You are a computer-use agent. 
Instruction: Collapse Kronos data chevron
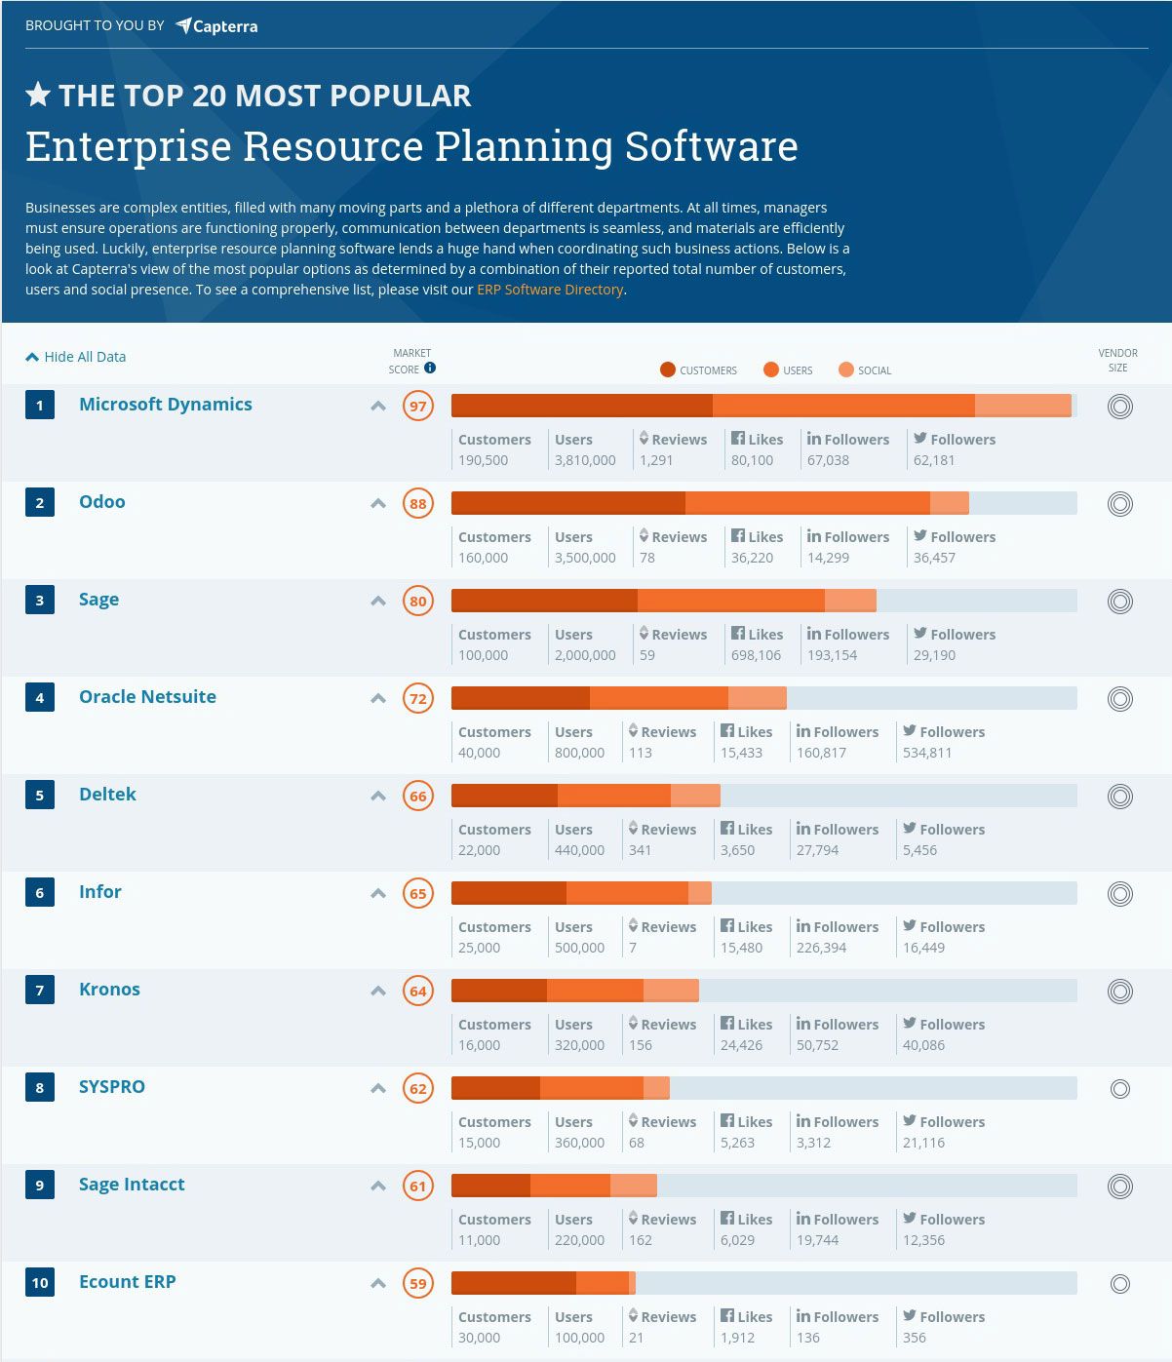378,992
